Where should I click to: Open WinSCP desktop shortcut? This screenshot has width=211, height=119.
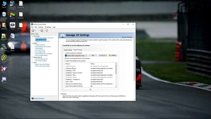tap(4, 48)
